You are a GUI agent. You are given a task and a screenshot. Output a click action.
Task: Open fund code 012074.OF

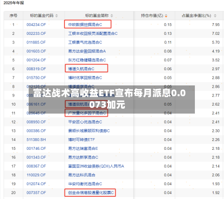pyautogui.click(x=36, y=184)
